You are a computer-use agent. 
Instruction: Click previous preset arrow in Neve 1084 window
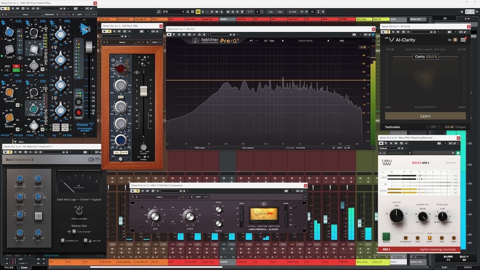[104, 42]
